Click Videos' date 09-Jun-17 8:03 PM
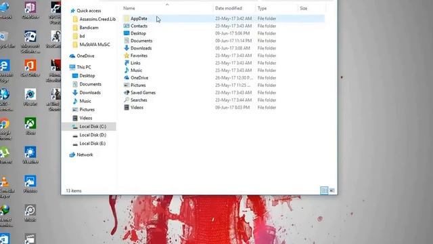 (x=232, y=107)
